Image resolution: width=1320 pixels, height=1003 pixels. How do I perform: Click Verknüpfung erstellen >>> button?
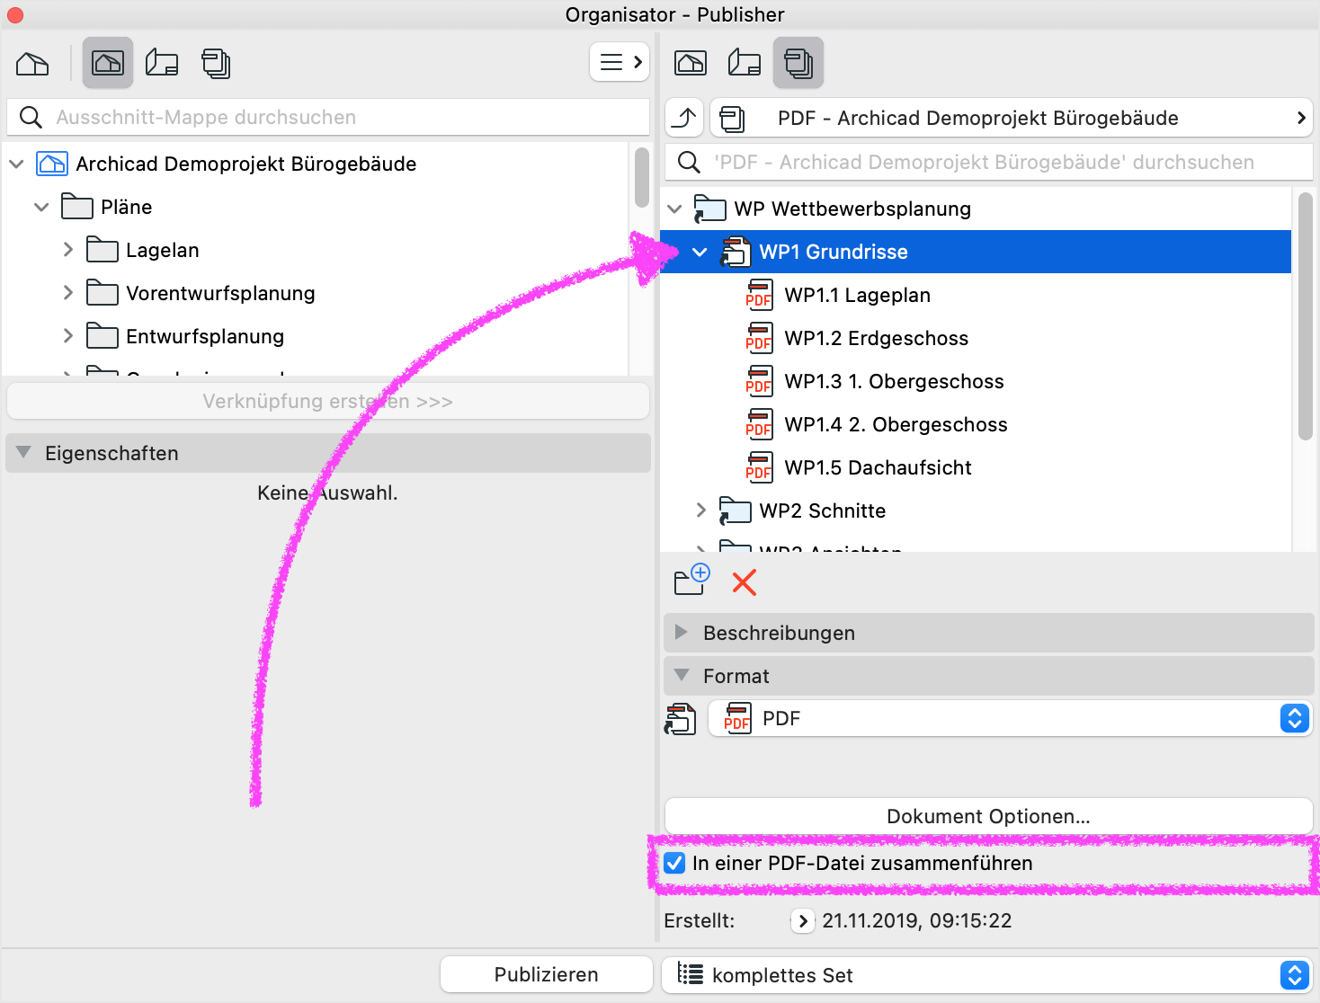point(328,401)
